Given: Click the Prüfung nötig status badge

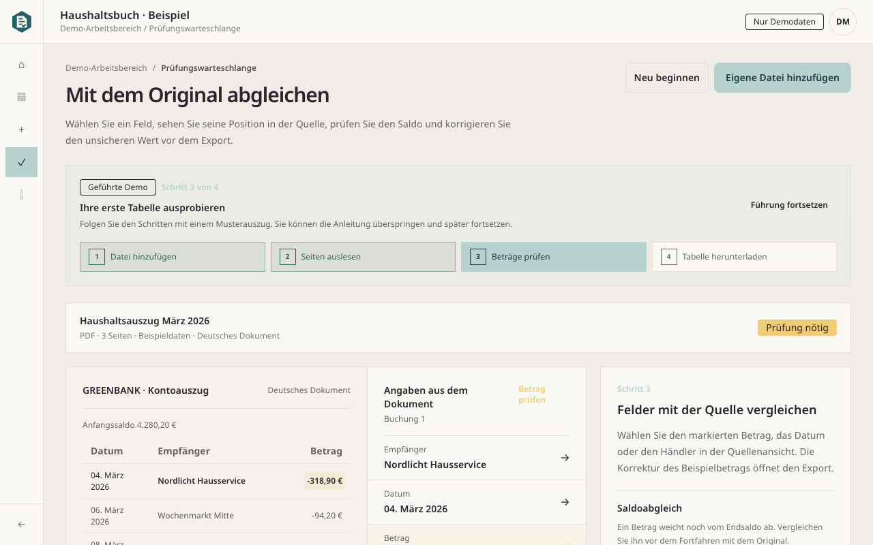Looking at the screenshot, I should (x=797, y=328).
